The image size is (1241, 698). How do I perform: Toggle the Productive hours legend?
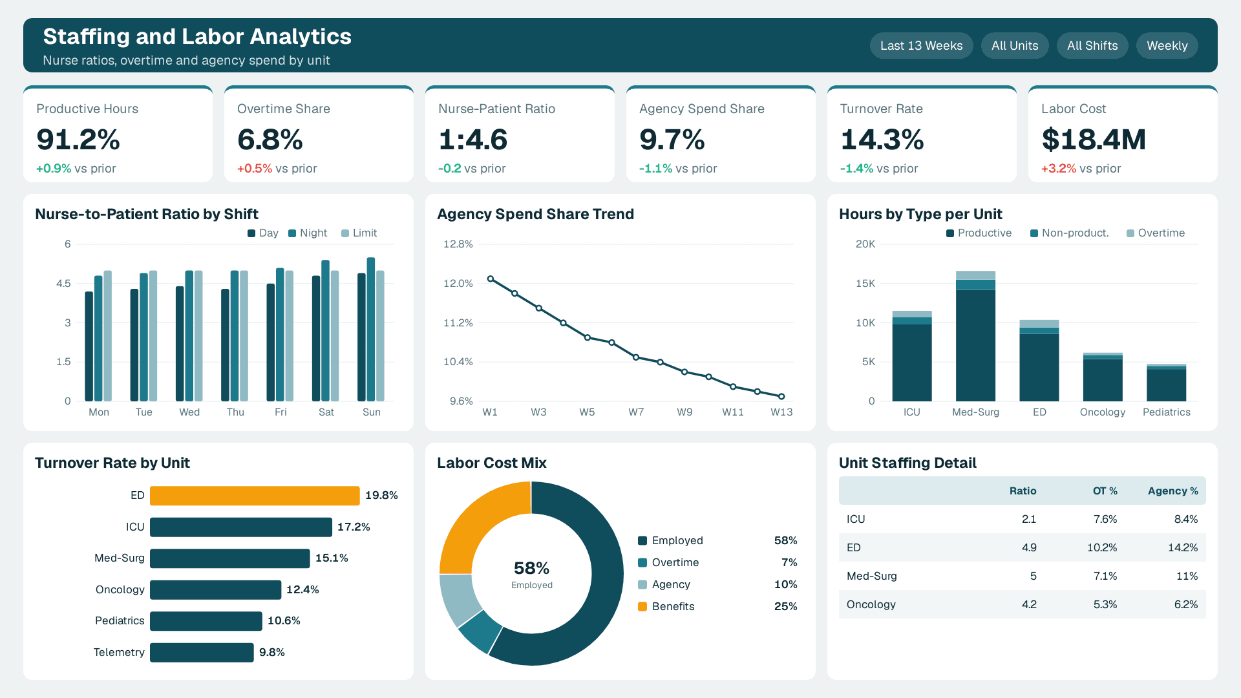pyautogui.click(x=979, y=233)
